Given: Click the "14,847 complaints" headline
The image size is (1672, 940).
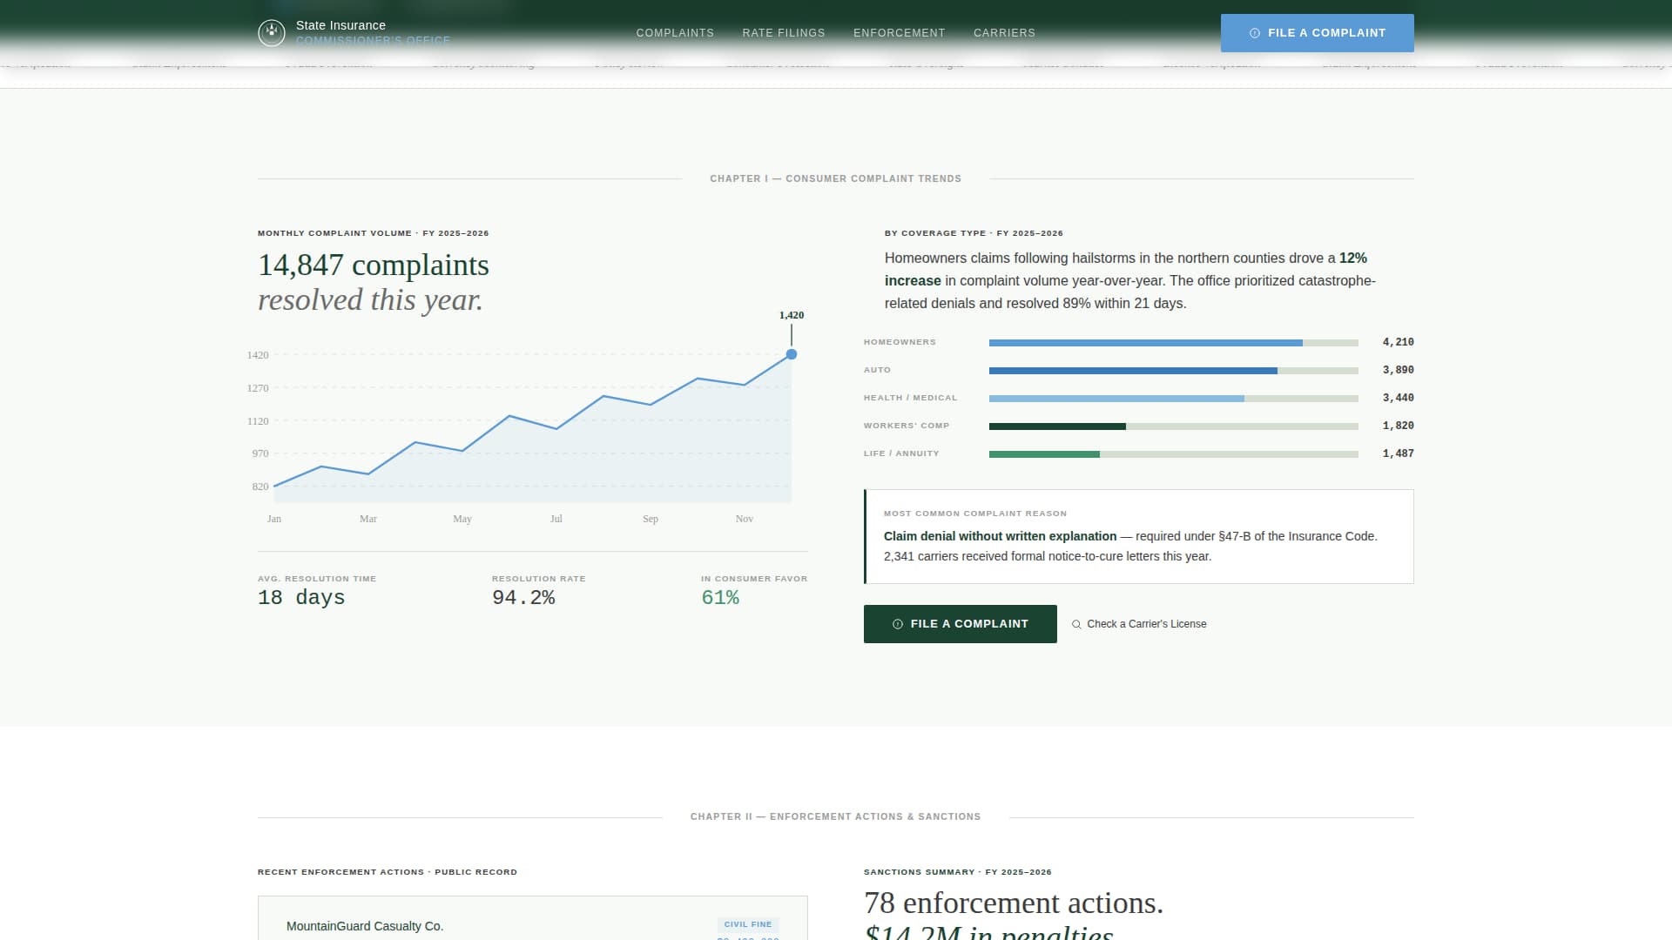Looking at the screenshot, I should pos(374,265).
